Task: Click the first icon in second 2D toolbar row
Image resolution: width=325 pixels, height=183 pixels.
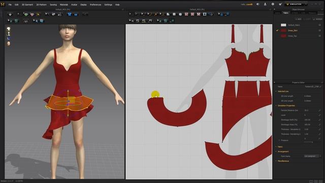Action: tap(132, 21)
